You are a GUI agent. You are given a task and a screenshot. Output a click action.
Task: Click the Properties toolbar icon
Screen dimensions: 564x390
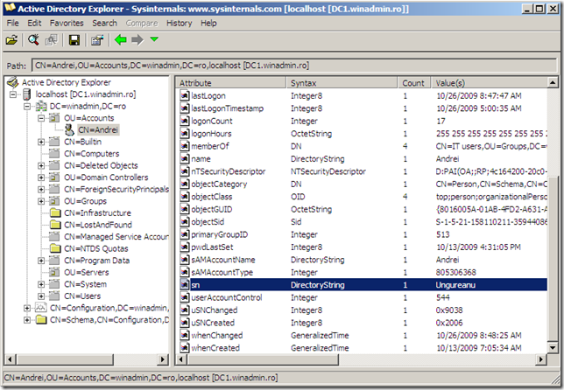[96, 40]
